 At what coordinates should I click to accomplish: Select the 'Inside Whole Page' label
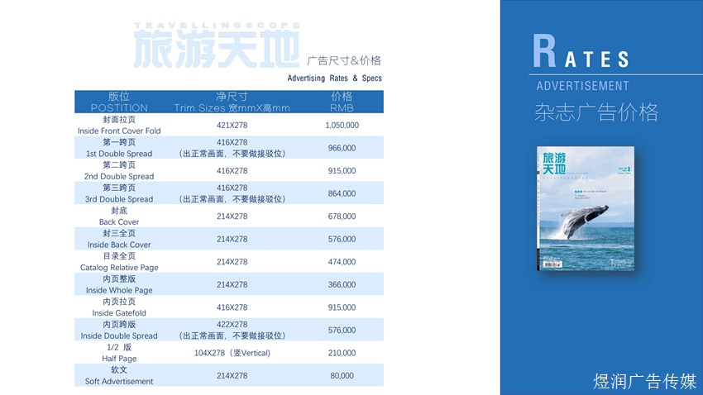point(119,290)
